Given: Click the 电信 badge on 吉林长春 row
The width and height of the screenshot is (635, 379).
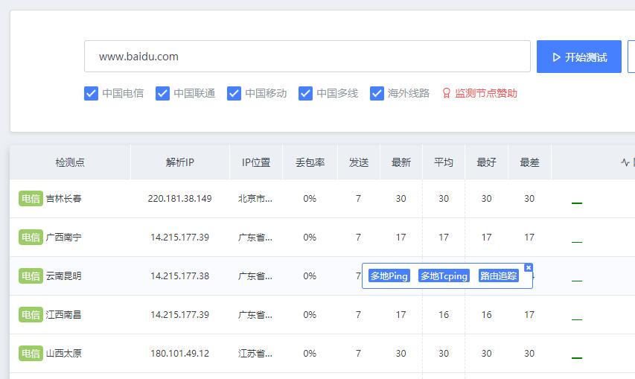Looking at the screenshot, I should [31, 198].
